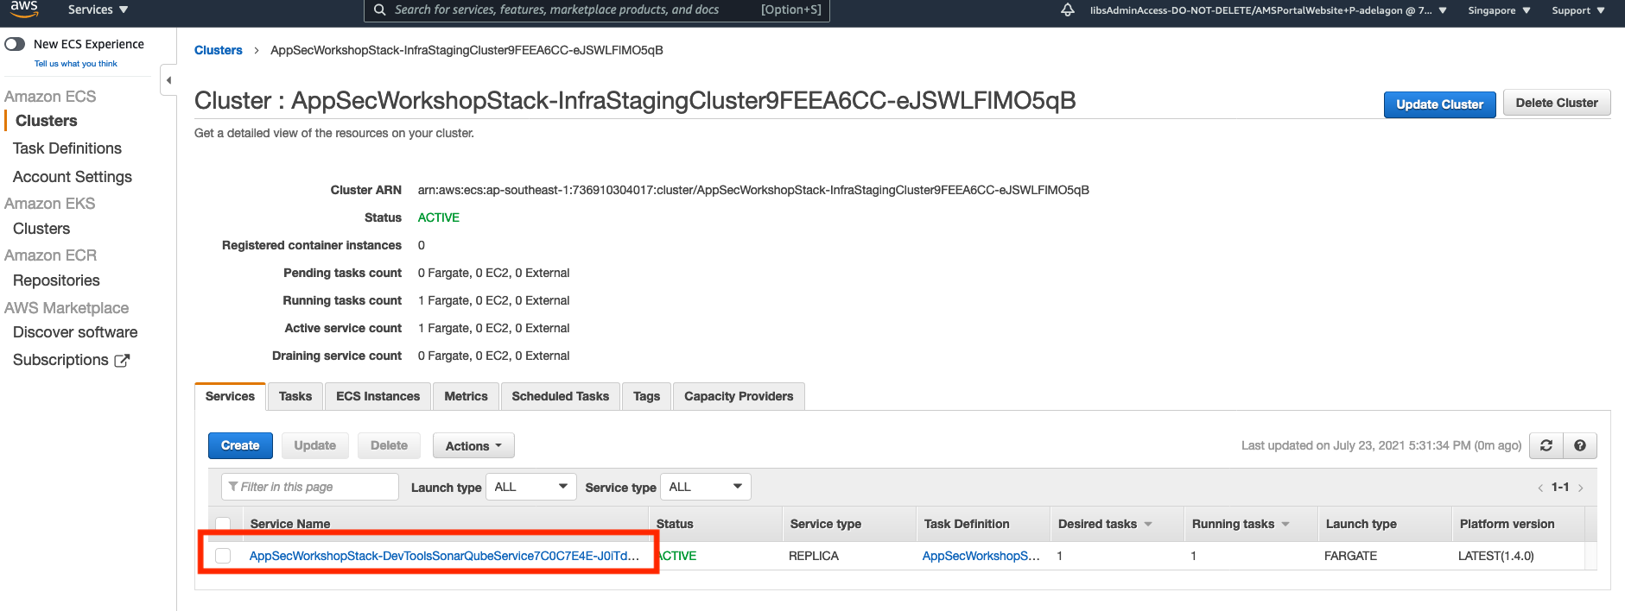Image resolution: width=1625 pixels, height=611 pixels.
Task: Open the AppSecWorkshopS task definition link
Action: (x=981, y=556)
